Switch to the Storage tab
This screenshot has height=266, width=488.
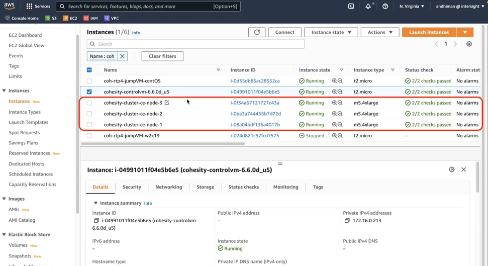click(x=205, y=187)
